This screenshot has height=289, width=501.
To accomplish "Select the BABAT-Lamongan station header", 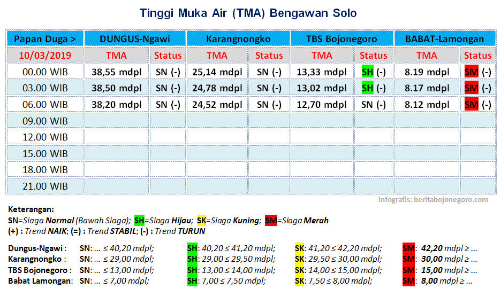I will [444, 39].
